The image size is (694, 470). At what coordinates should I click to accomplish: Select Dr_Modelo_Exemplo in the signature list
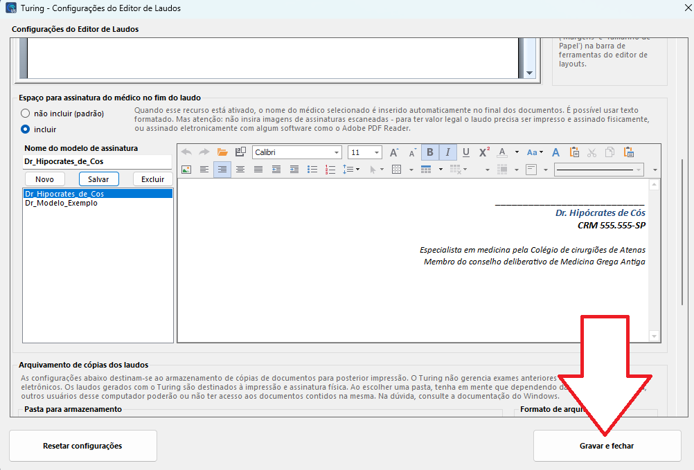pos(61,204)
